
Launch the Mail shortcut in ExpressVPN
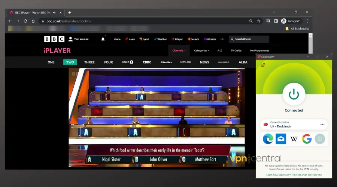[x=281, y=139]
